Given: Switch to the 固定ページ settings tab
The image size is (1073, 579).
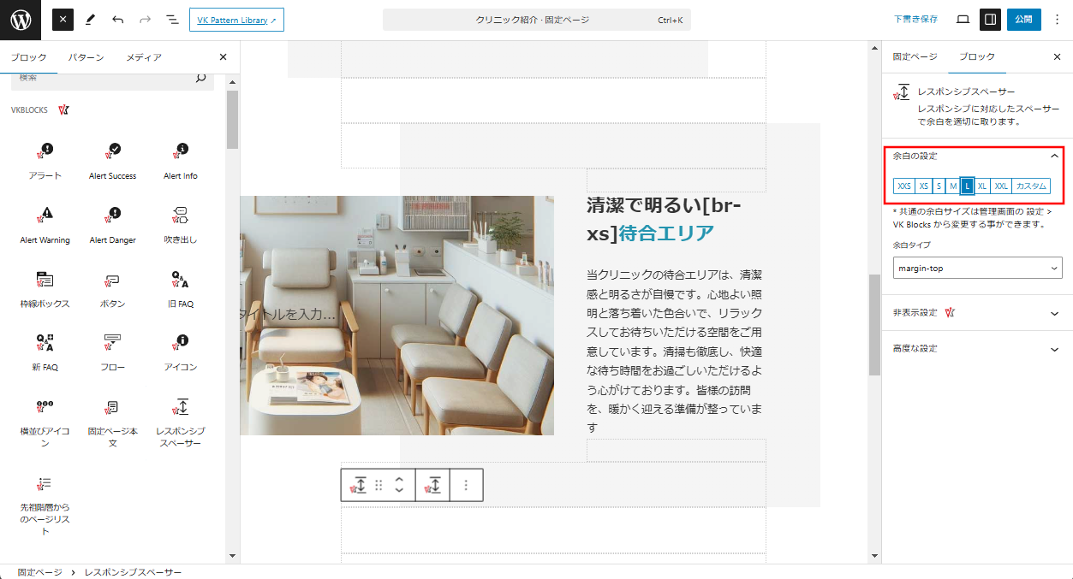Looking at the screenshot, I should coord(915,57).
